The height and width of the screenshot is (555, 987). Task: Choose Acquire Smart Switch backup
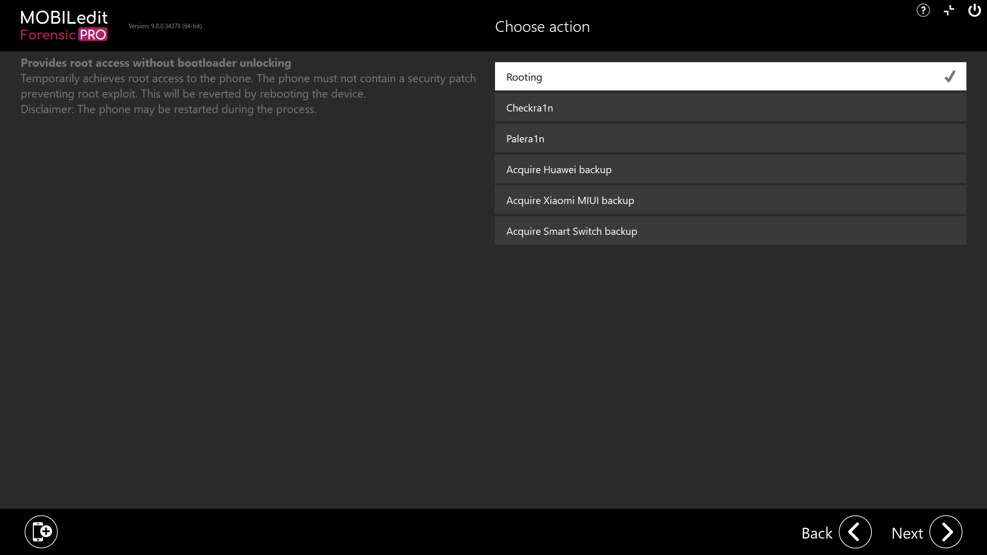730,231
